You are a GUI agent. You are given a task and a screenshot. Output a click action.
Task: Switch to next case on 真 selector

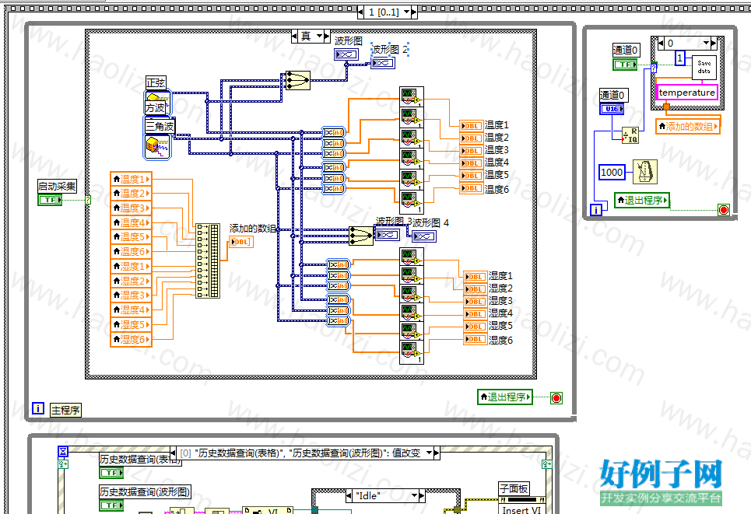[x=327, y=36]
